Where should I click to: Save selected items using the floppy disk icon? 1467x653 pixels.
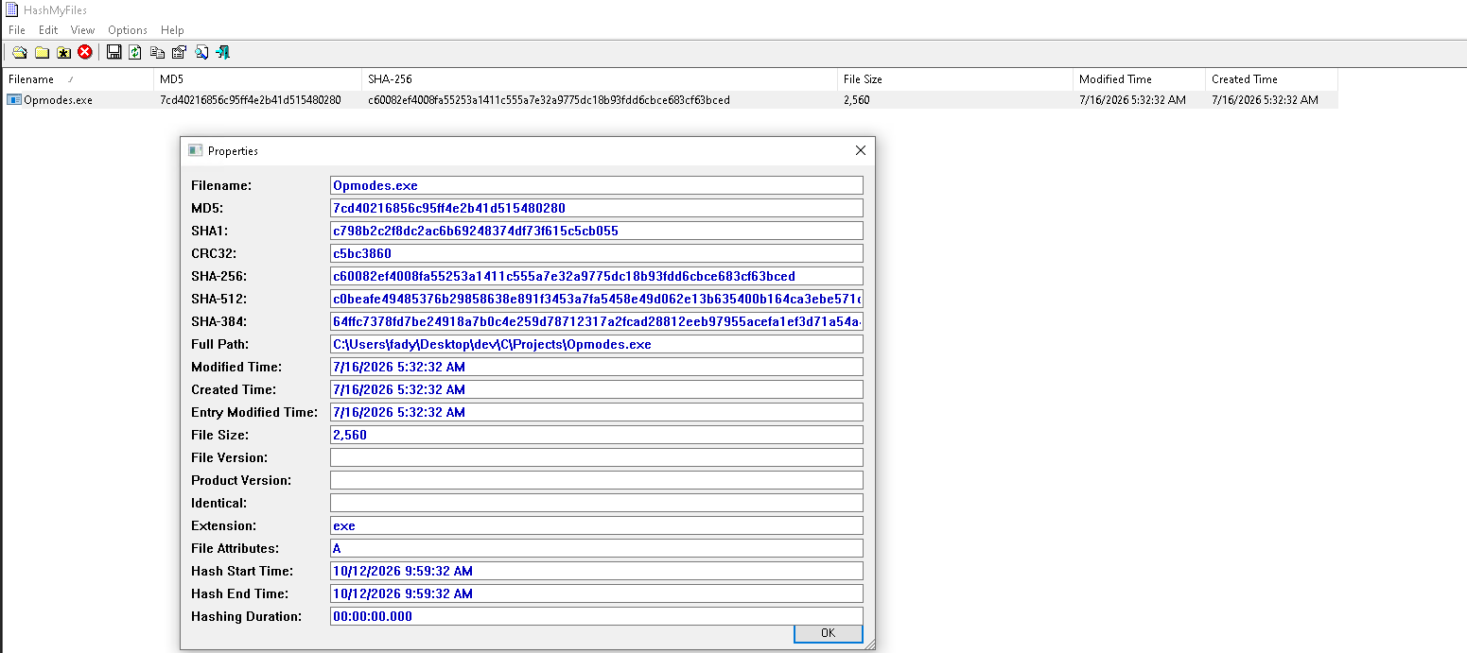click(114, 52)
